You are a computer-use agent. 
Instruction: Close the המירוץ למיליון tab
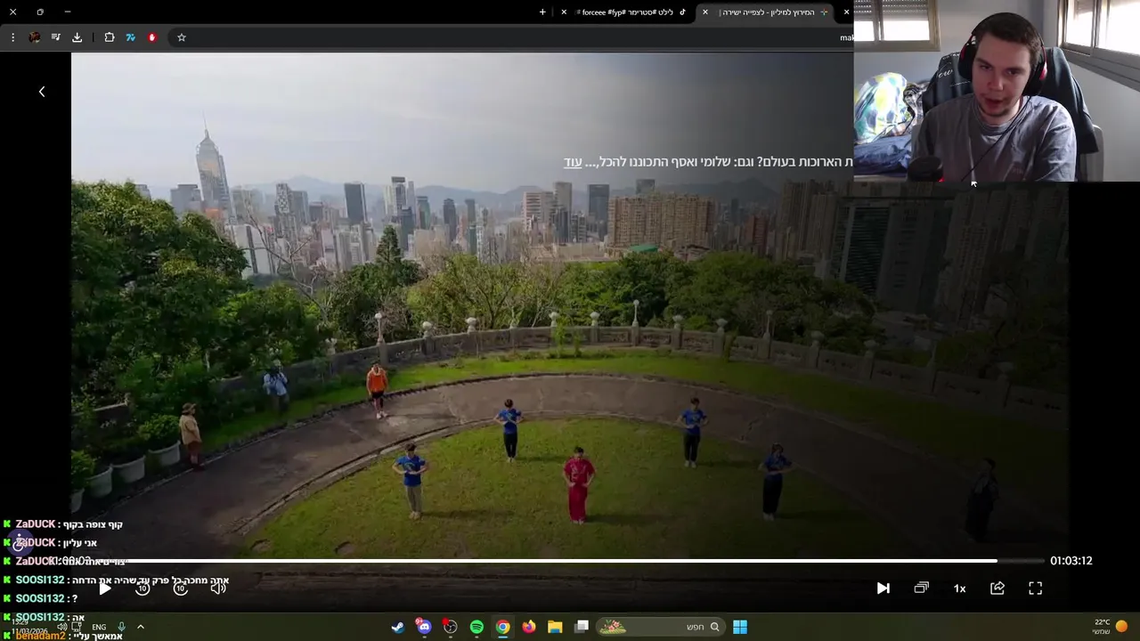pos(705,12)
